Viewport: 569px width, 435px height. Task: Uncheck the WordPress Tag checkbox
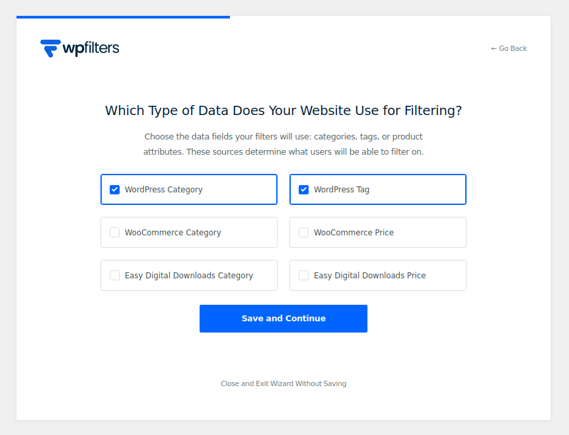[304, 190]
